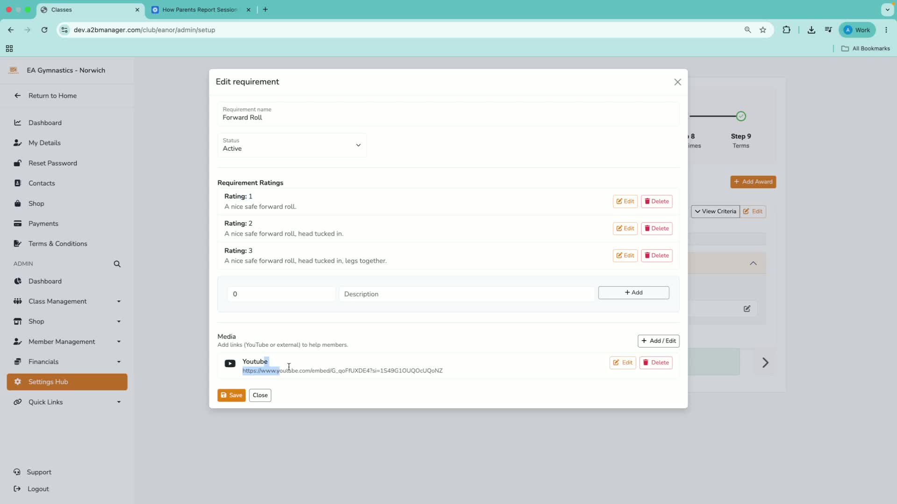Open Settings Hub in sidebar
This screenshot has height=504, width=897.
coord(67,382)
